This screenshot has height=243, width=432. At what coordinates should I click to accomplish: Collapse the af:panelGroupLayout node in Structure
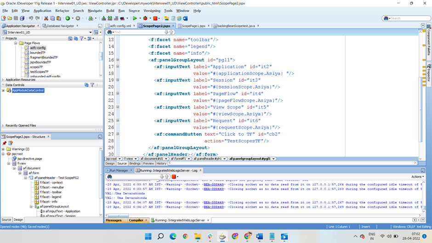[31, 206]
